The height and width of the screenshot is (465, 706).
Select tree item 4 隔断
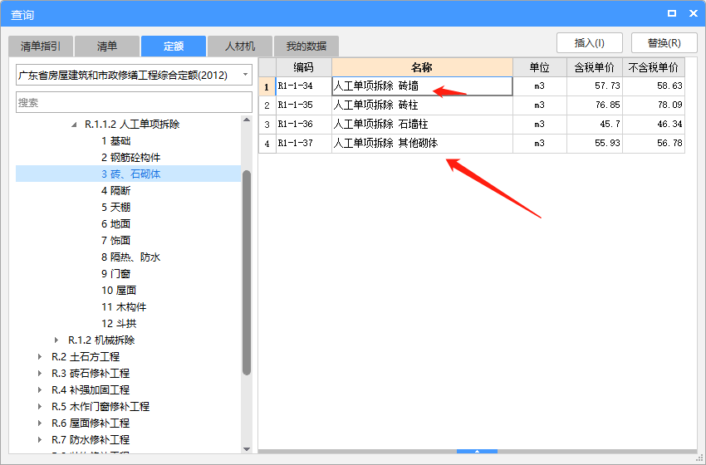(x=115, y=191)
